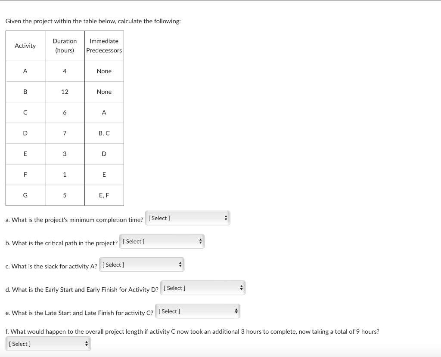The height and width of the screenshot is (357, 441).
Task: Click arrow icon on question f selector
Action: (x=86, y=343)
